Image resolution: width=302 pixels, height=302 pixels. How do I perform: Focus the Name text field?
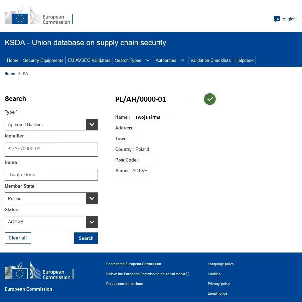click(51, 175)
